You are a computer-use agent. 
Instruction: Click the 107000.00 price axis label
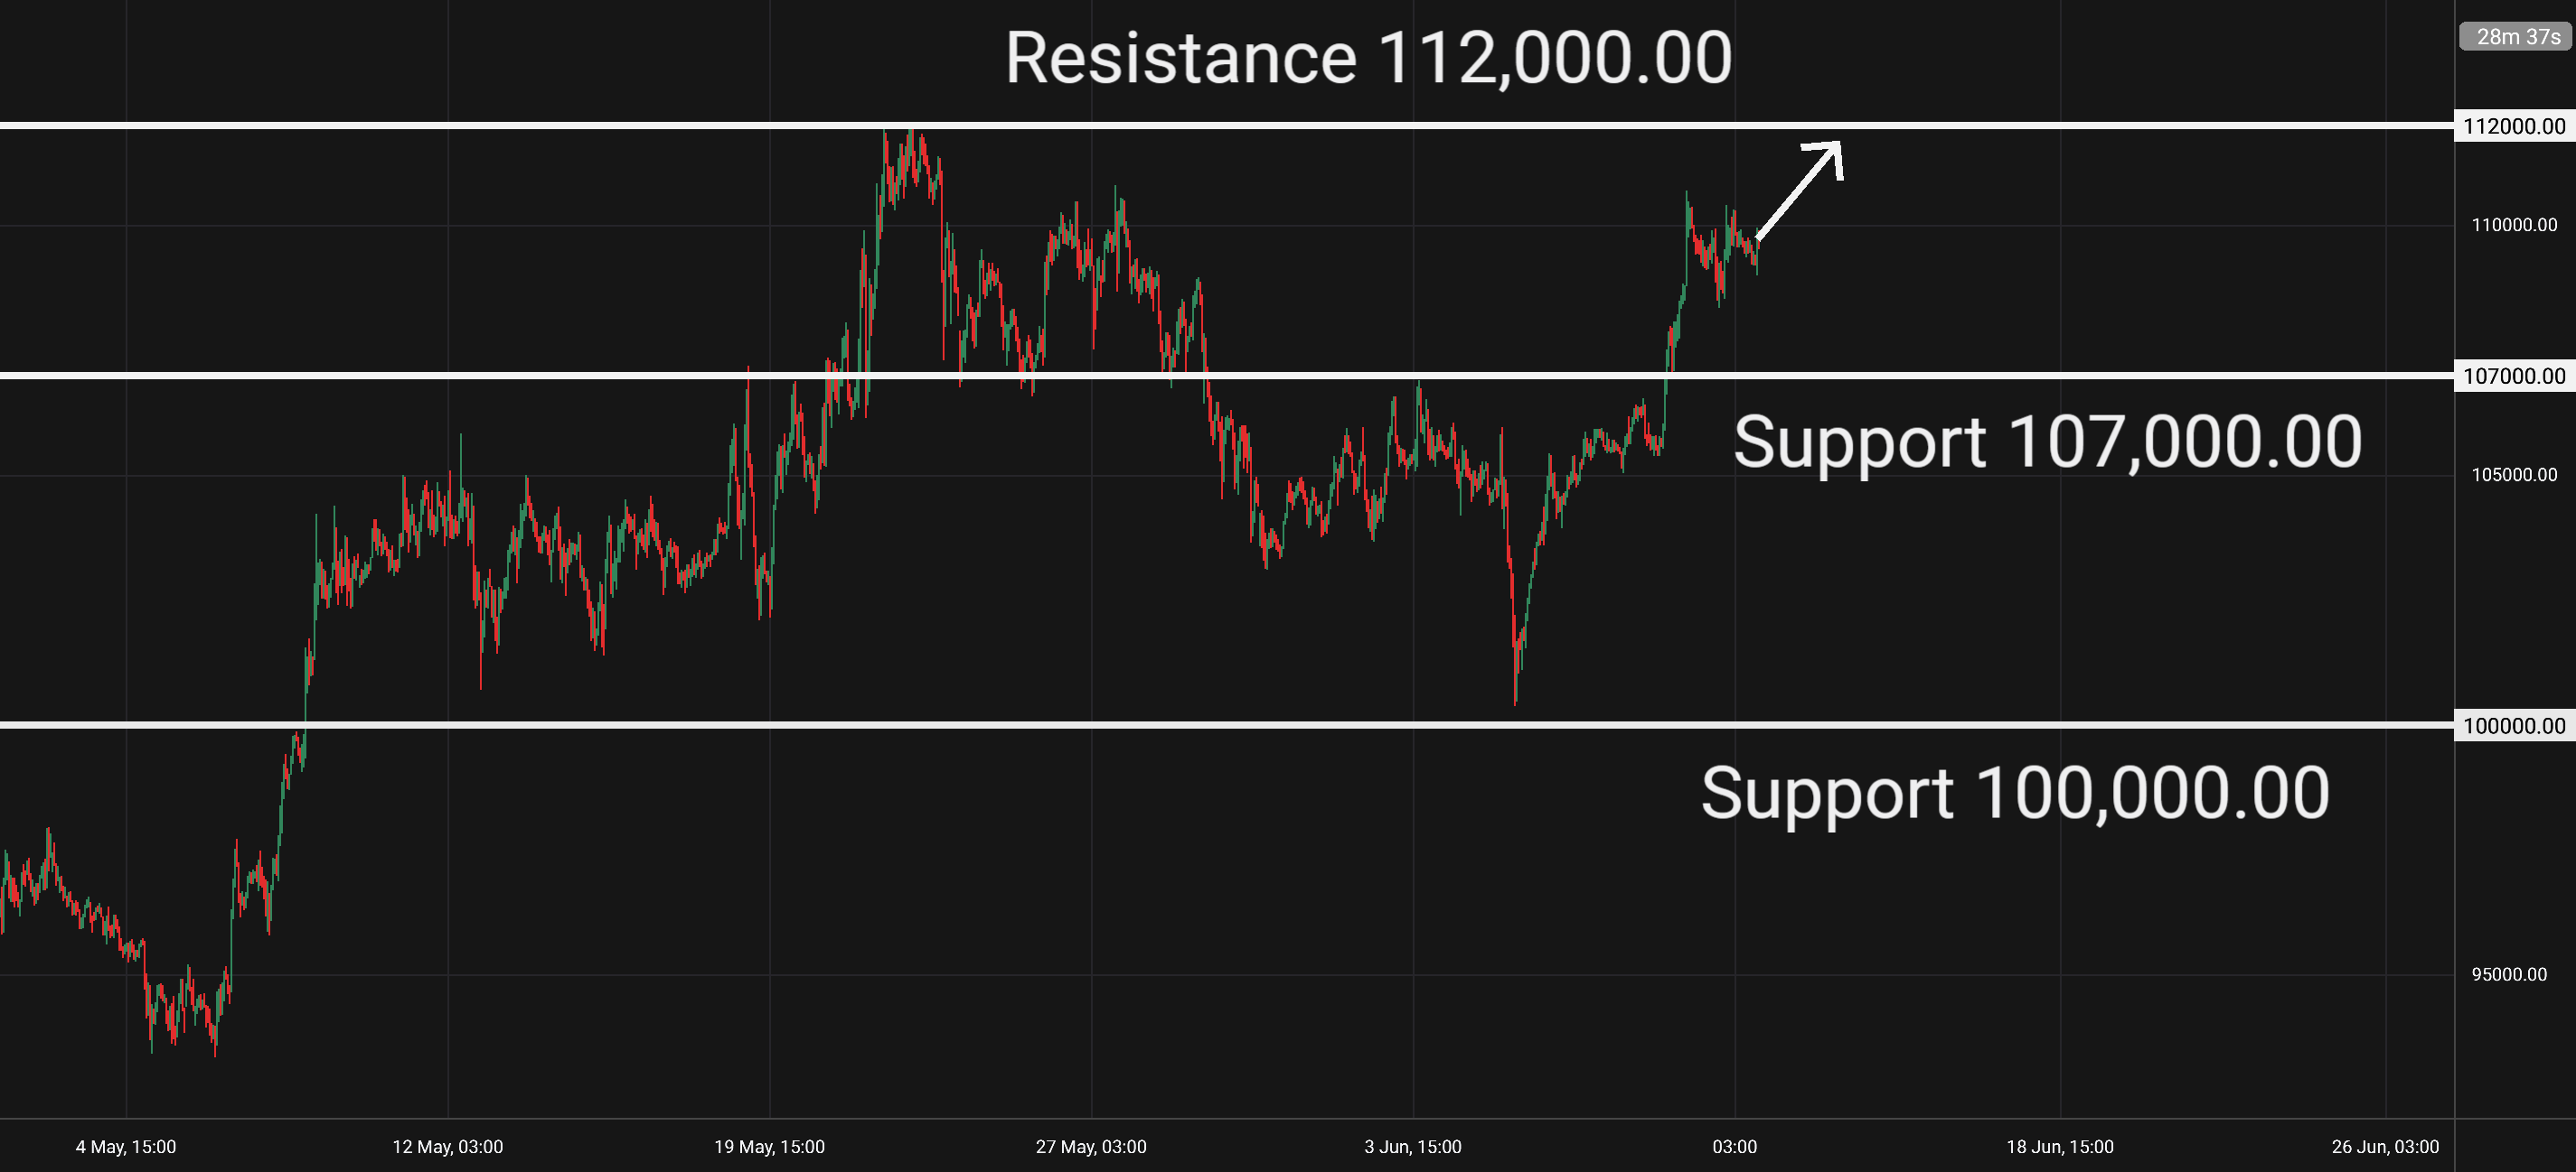pos(2514,376)
